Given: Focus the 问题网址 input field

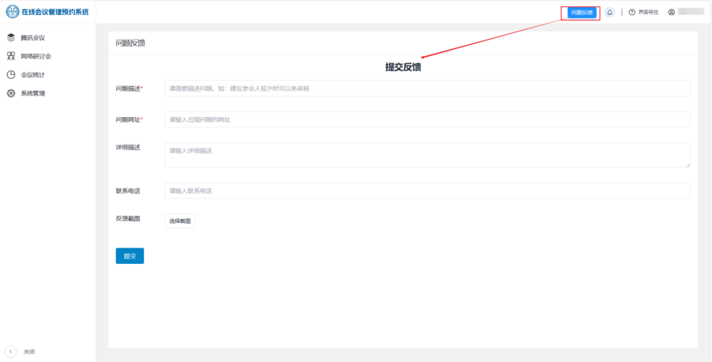Looking at the screenshot, I should 427,120.
